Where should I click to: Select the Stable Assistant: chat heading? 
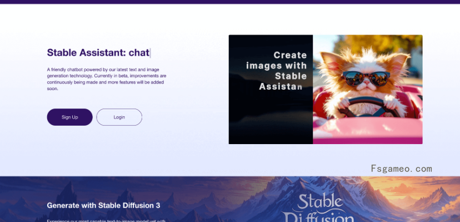coord(98,53)
